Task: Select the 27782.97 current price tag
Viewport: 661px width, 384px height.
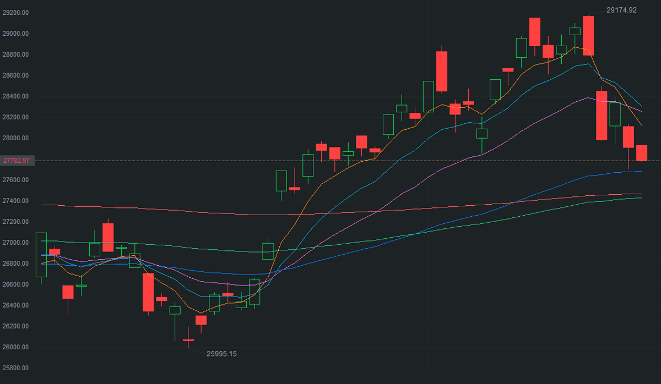Action: (x=17, y=161)
